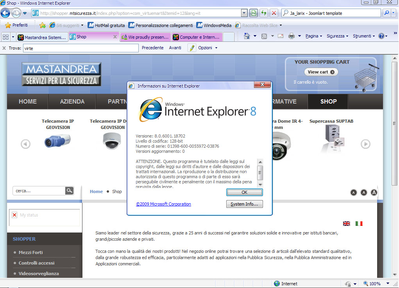Switch to the Mastandrea Sistemi tab
Viewport: 399px width, 288px height.
42,37
